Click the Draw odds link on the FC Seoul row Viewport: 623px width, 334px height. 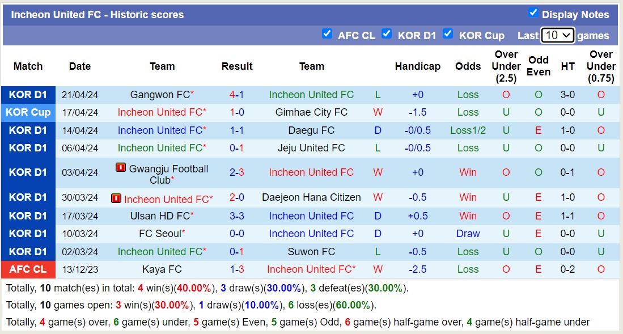click(x=468, y=233)
